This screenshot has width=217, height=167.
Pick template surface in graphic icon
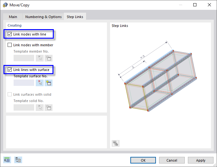(40, 83)
